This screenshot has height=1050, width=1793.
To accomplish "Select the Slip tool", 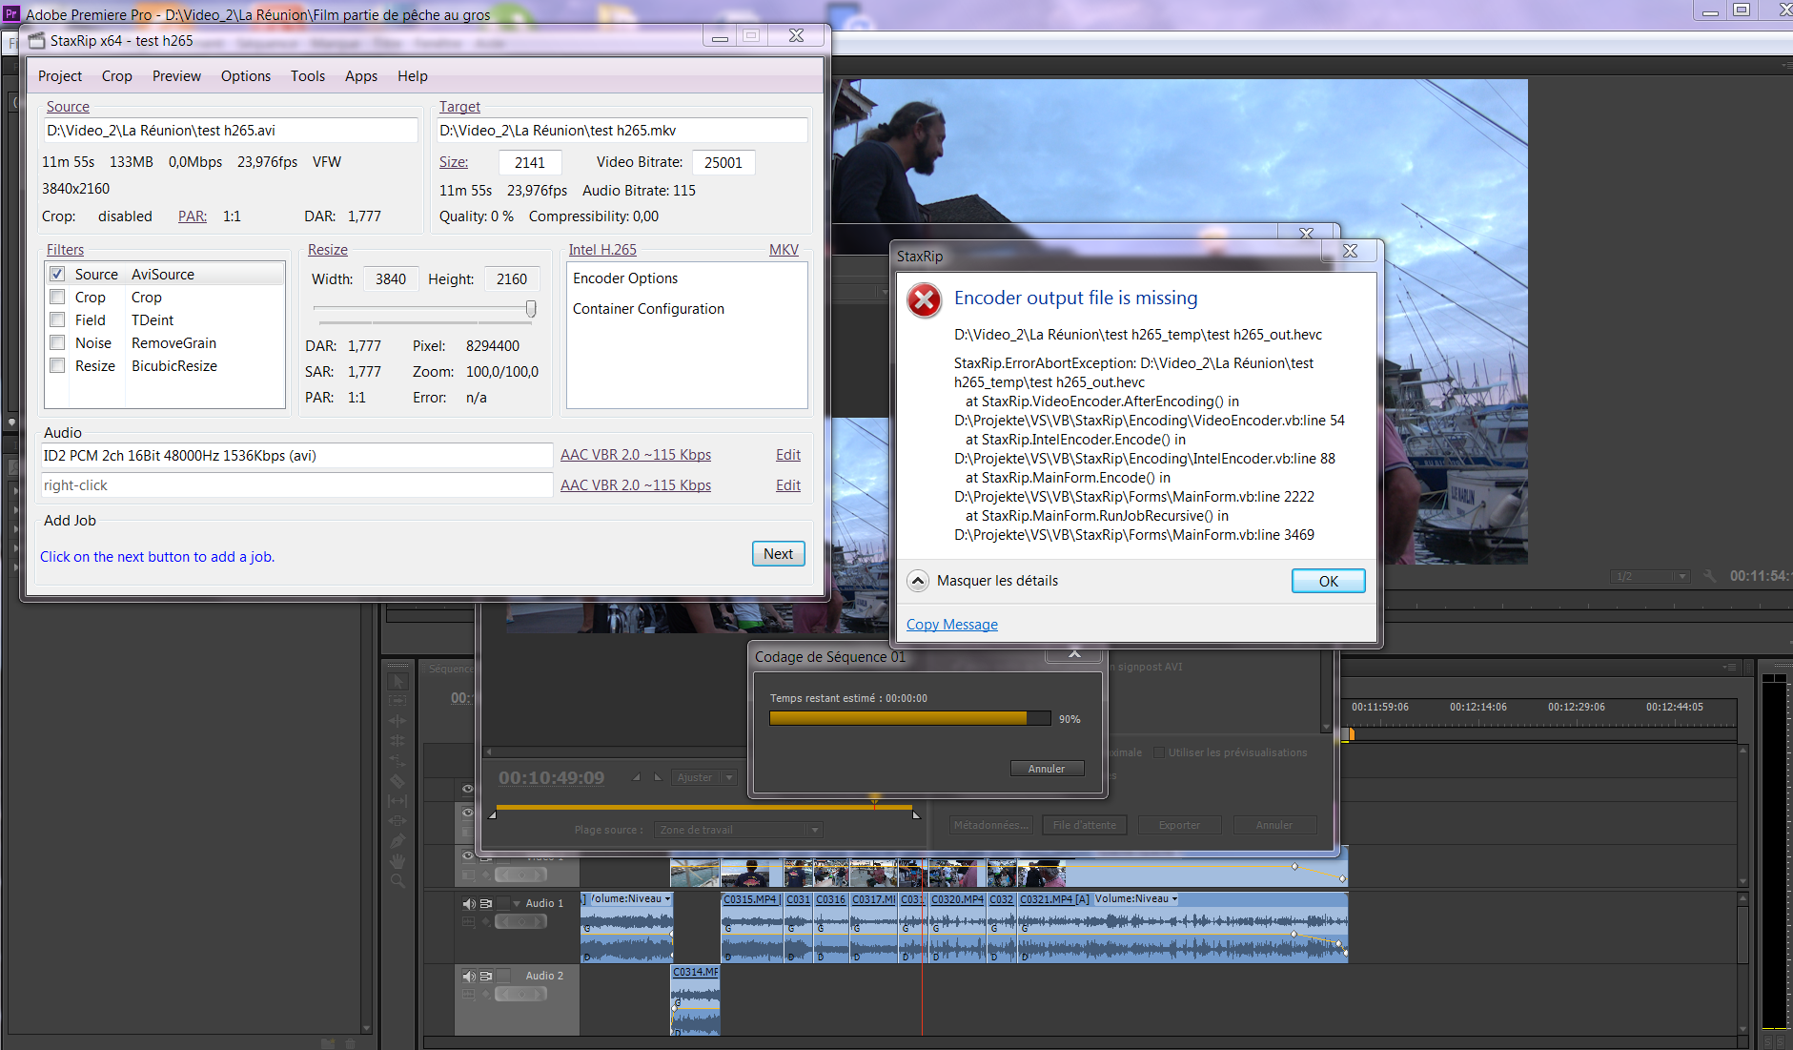I will (398, 801).
